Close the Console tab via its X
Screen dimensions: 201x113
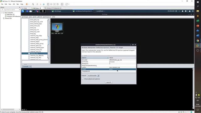coord(30,67)
